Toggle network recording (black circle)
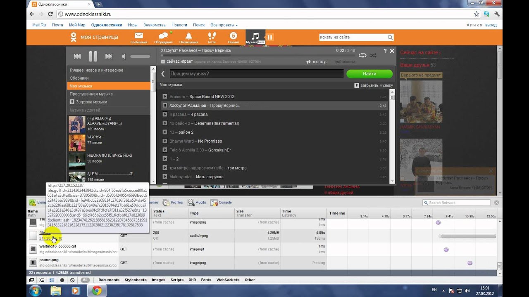529x297 pixels. [62, 280]
